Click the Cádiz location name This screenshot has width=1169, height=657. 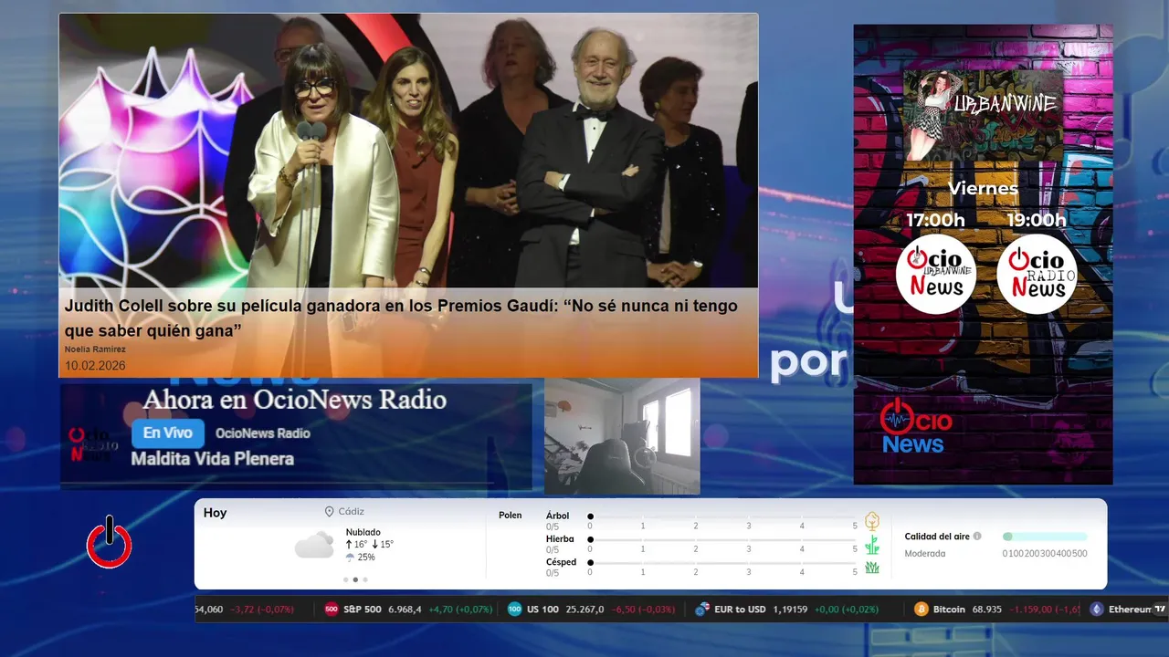pyautogui.click(x=352, y=512)
